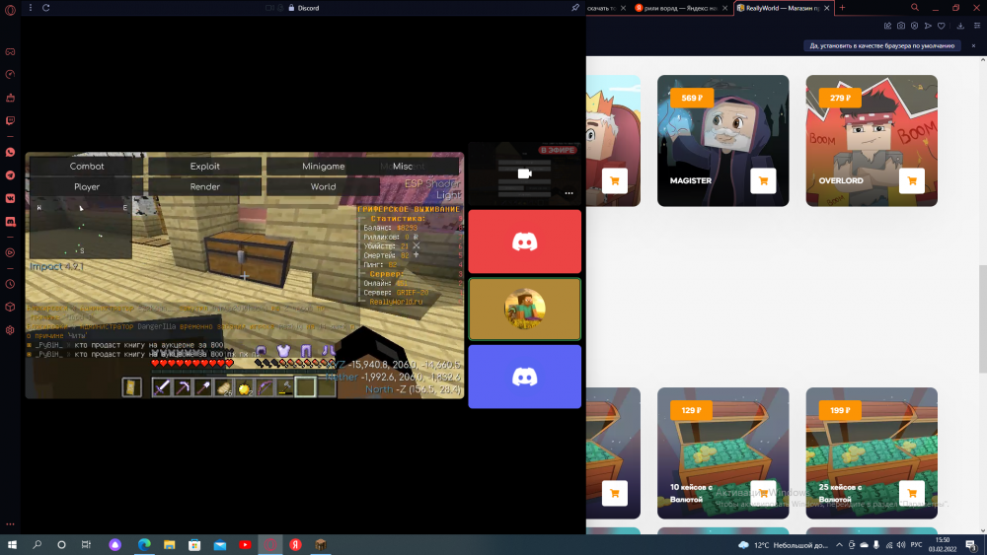Take snapshot with camera icon
The image size is (987, 555).
(901, 26)
